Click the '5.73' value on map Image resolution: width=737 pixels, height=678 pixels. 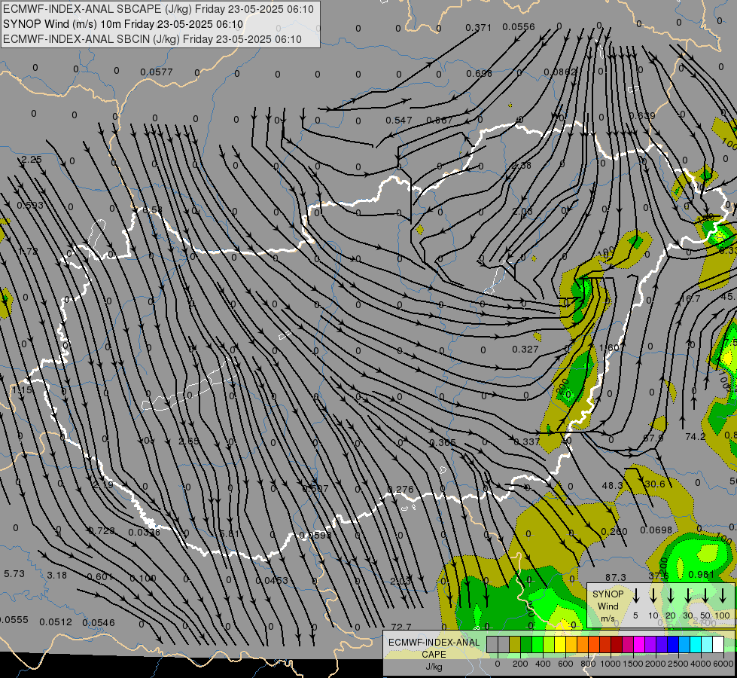point(14,574)
